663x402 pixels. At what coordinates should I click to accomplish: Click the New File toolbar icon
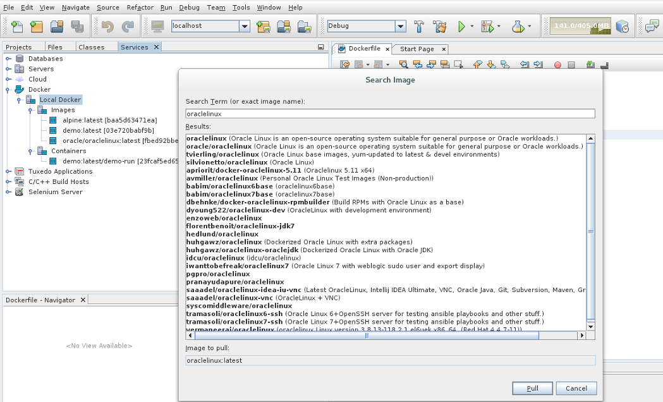[x=17, y=27]
